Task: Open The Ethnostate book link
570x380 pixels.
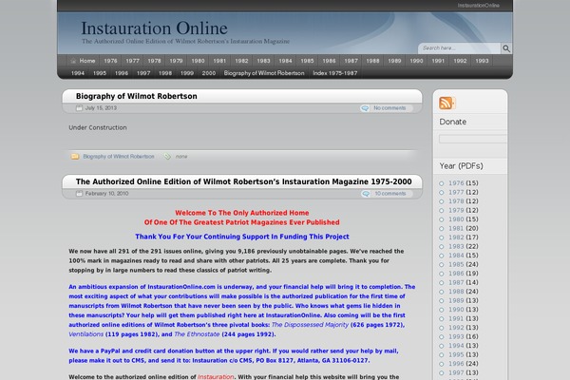Action: (x=197, y=334)
